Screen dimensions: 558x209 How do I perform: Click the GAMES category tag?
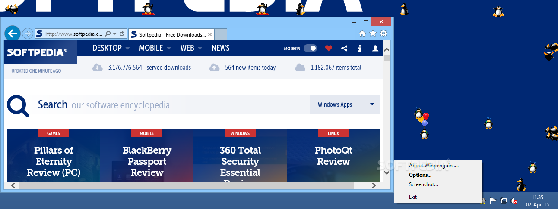[x=54, y=133]
